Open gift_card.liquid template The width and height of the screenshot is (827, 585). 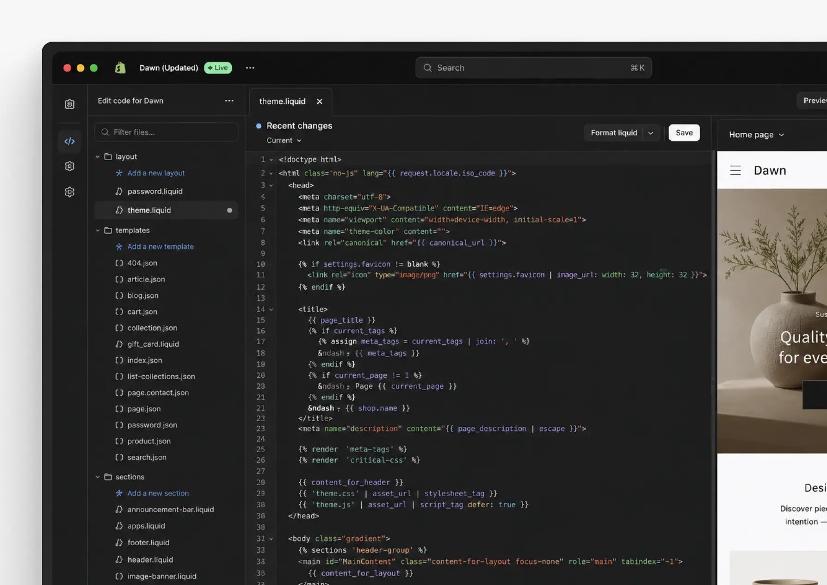pyautogui.click(x=153, y=344)
